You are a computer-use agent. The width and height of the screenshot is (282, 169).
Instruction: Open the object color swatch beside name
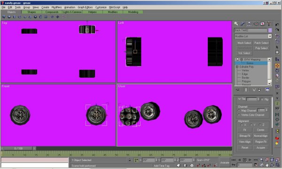[x=270, y=30]
